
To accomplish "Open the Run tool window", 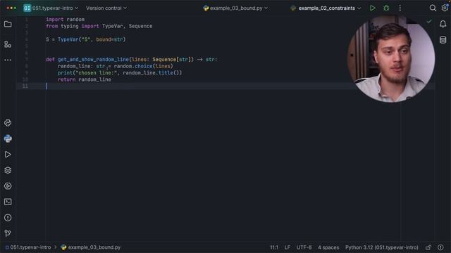I will [x=8, y=155].
